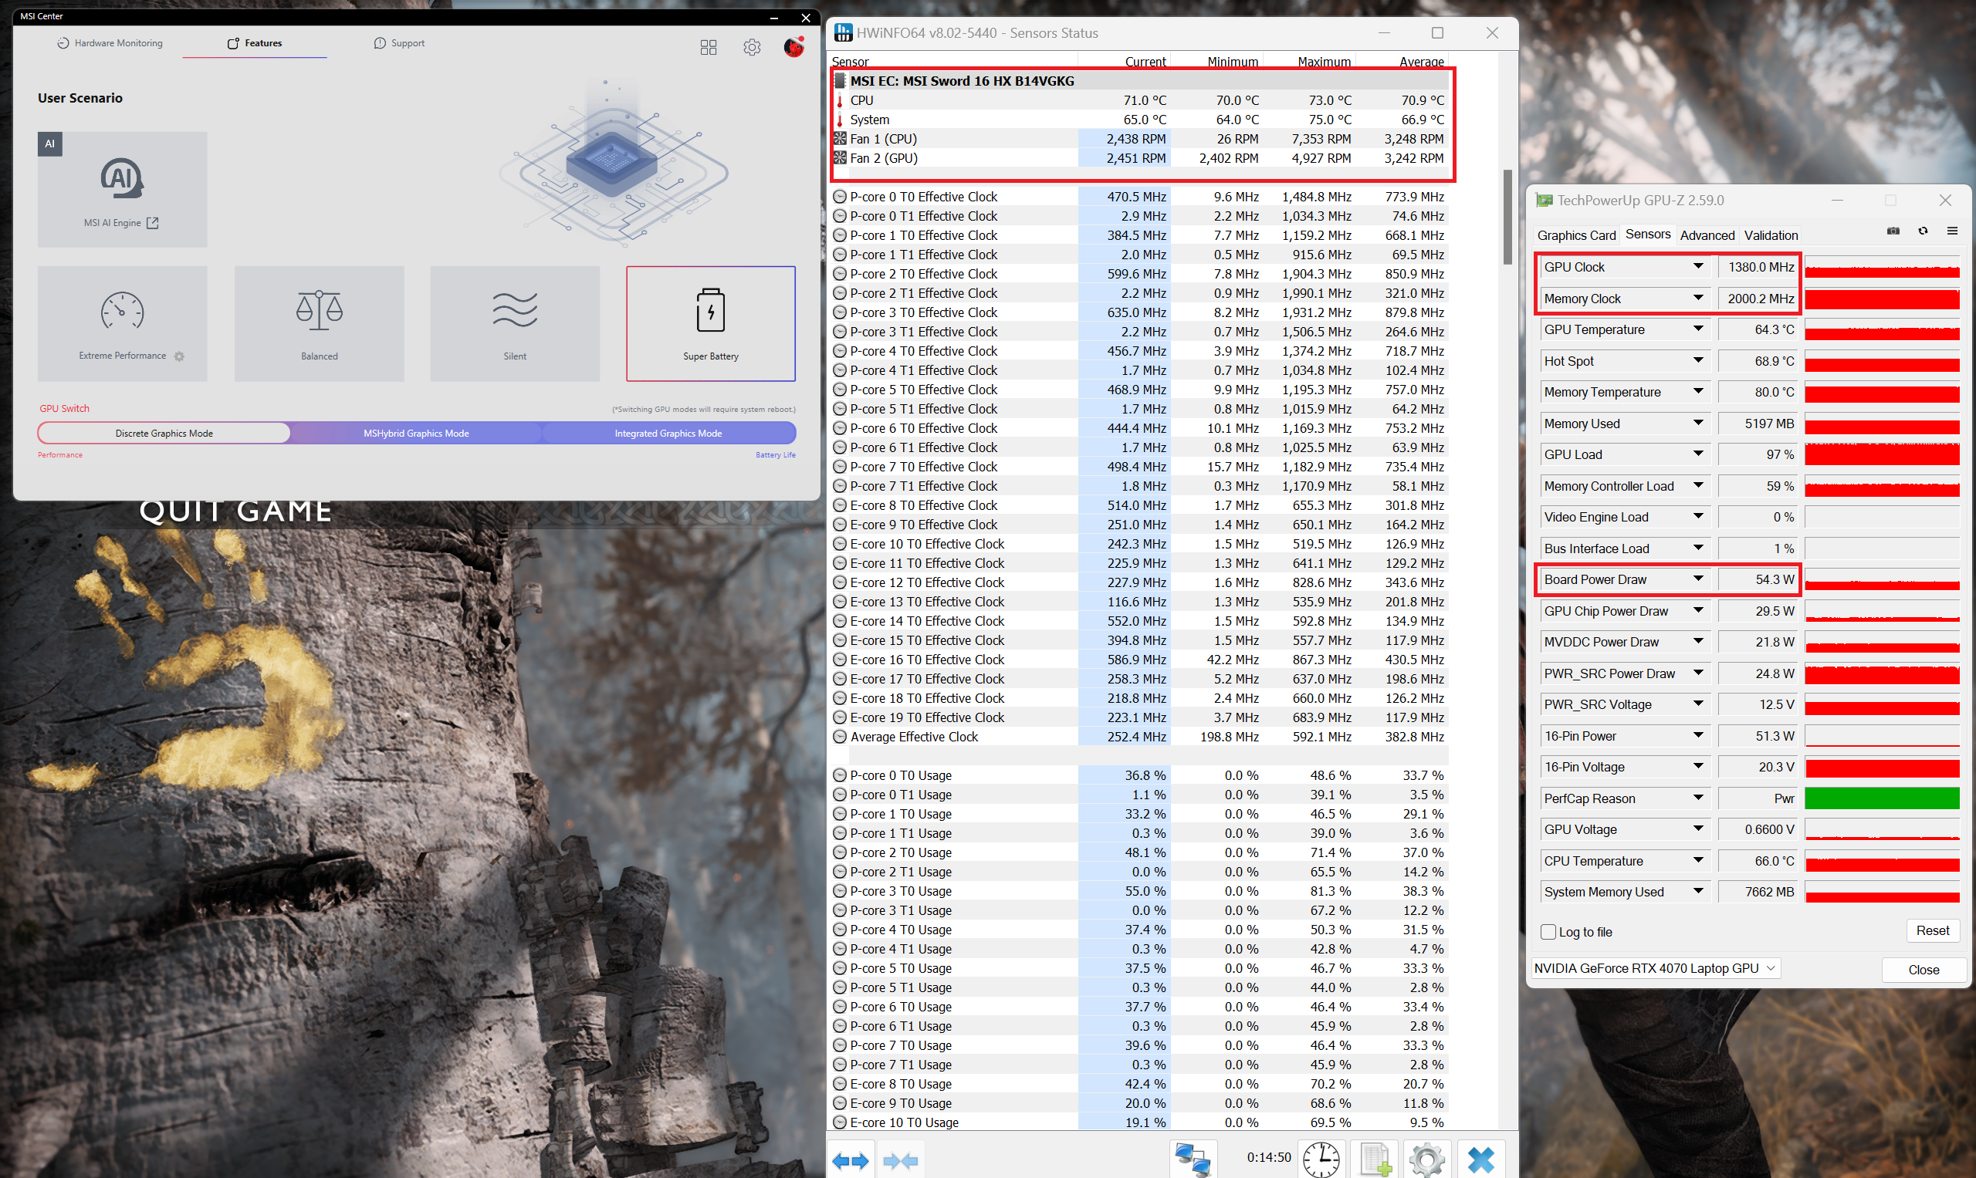Click HWiNFO log file icon

1375,1159
